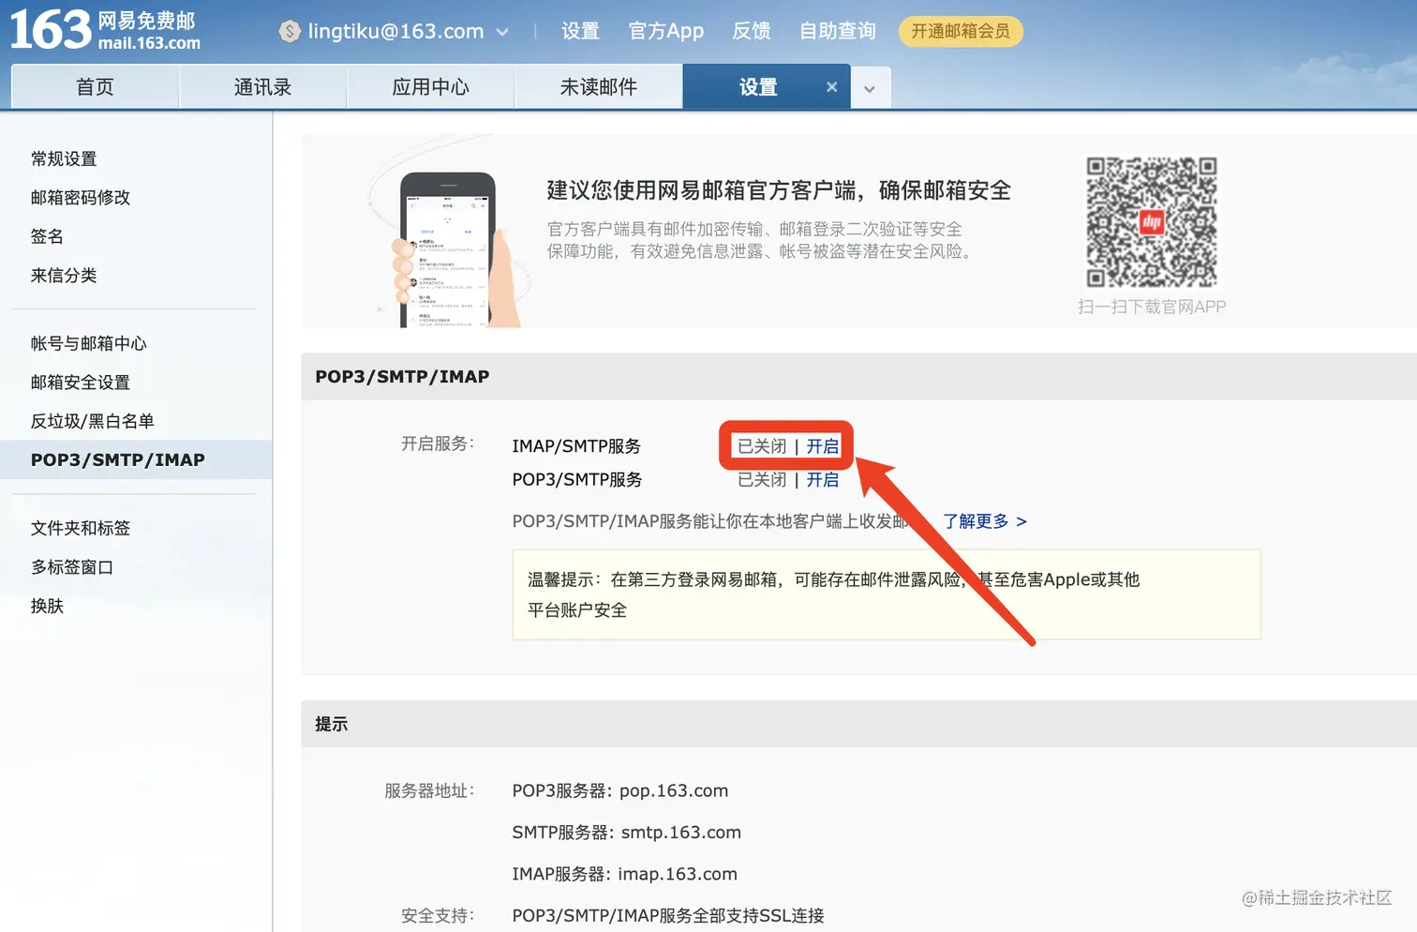Click 已关闭 status for IMAP/SMTP服务
Viewport: 1417px width, 932px height.
(x=762, y=446)
